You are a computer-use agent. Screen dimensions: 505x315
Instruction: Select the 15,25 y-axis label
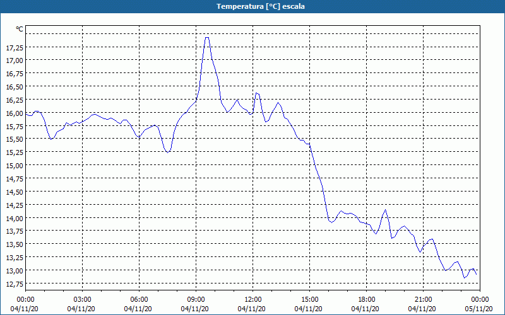click(14, 152)
